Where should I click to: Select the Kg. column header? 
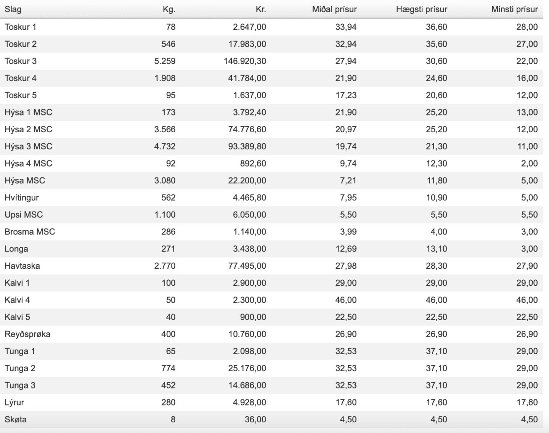(x=169, y=9)
